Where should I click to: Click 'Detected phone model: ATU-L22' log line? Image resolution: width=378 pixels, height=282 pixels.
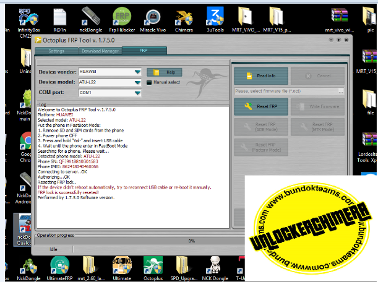[69, 156]
